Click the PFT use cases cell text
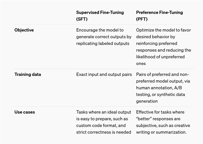203x144 pixels. pyautogui.click(x=163, y=122)
